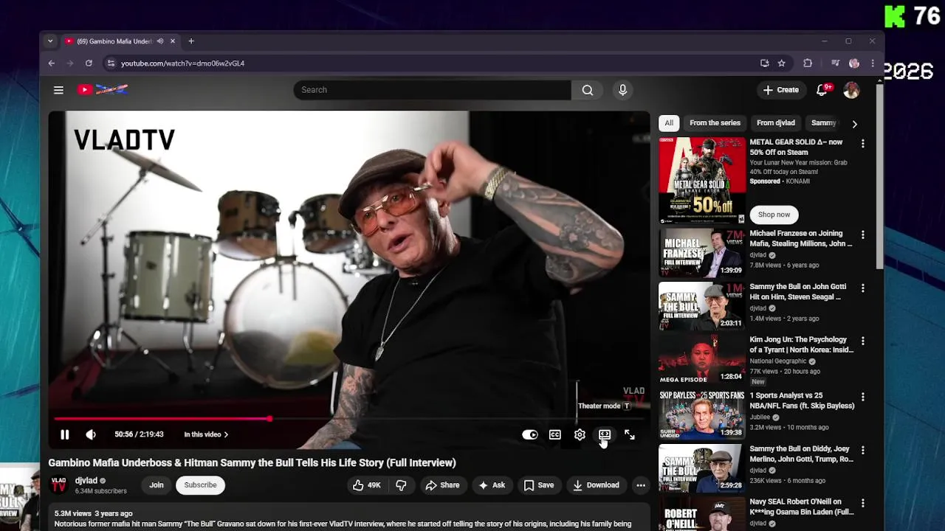Open the Create menu

tap(780, 90)
